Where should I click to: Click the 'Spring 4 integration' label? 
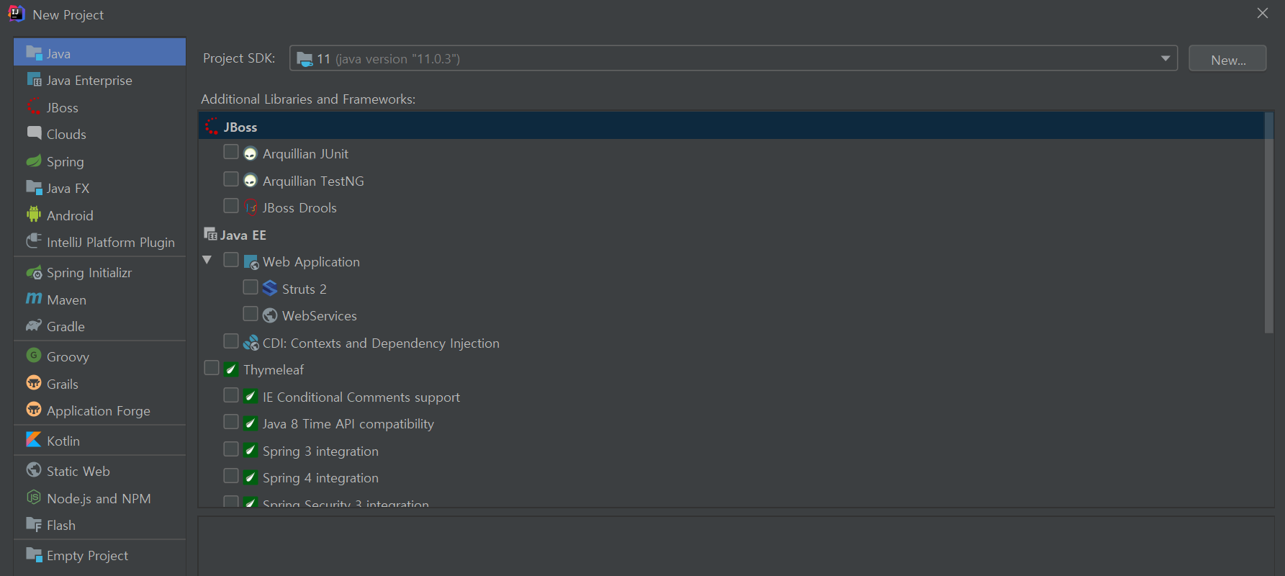pyautogui.click(x=320, y=478)
